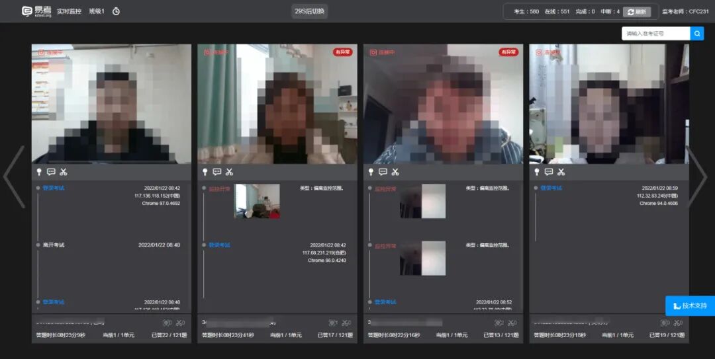Click the 中断：4 counter

[610, 12]
